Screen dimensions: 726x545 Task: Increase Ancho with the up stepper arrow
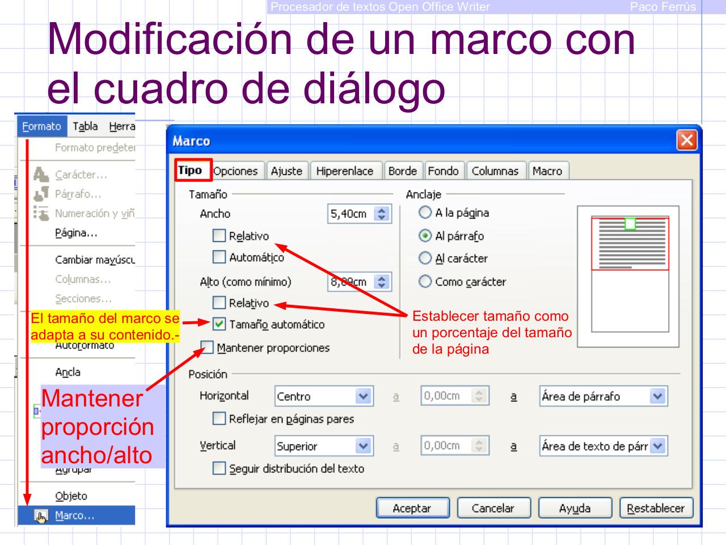[x=381, y=211]
